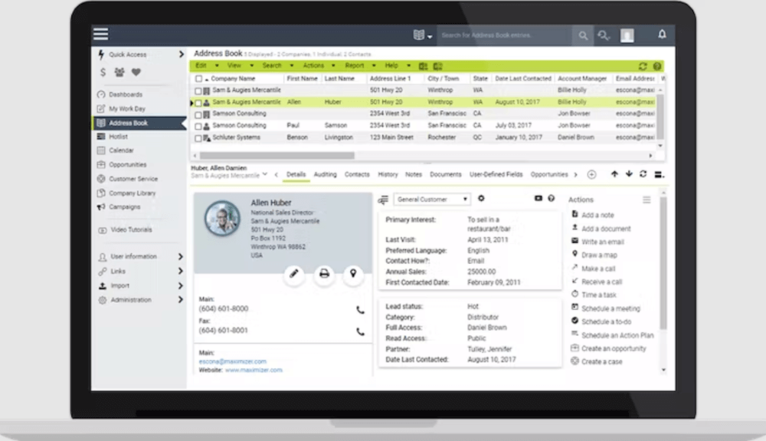This screenshot has width=766, height=441.
Task: Check the Schluter Systems row checkbox
Action: point(198,138)
